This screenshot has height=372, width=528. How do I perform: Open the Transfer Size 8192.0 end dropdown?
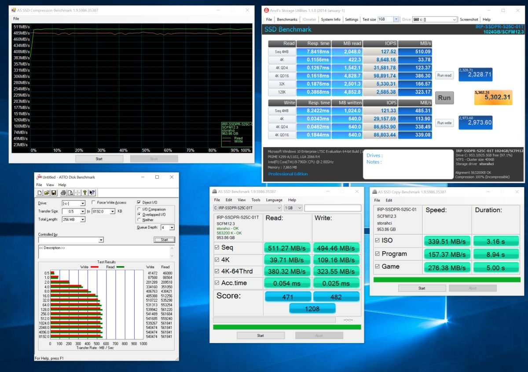[x=114, y=211]
